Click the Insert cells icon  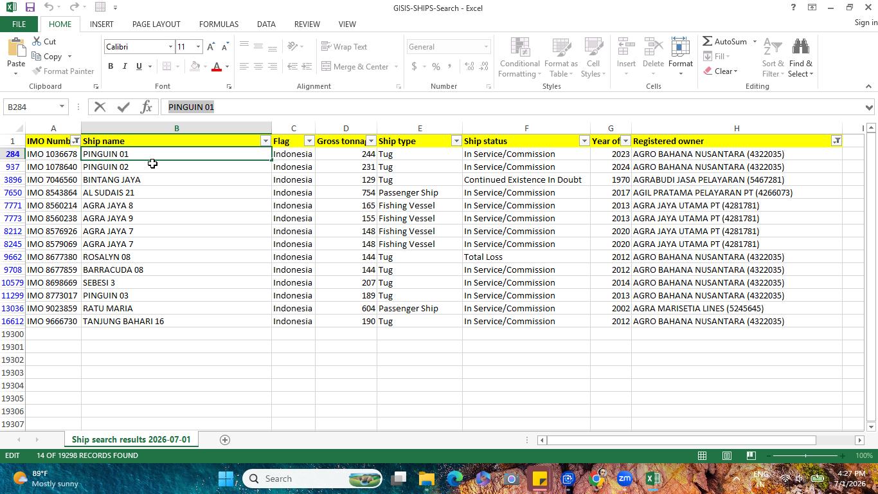pos(626,48)
